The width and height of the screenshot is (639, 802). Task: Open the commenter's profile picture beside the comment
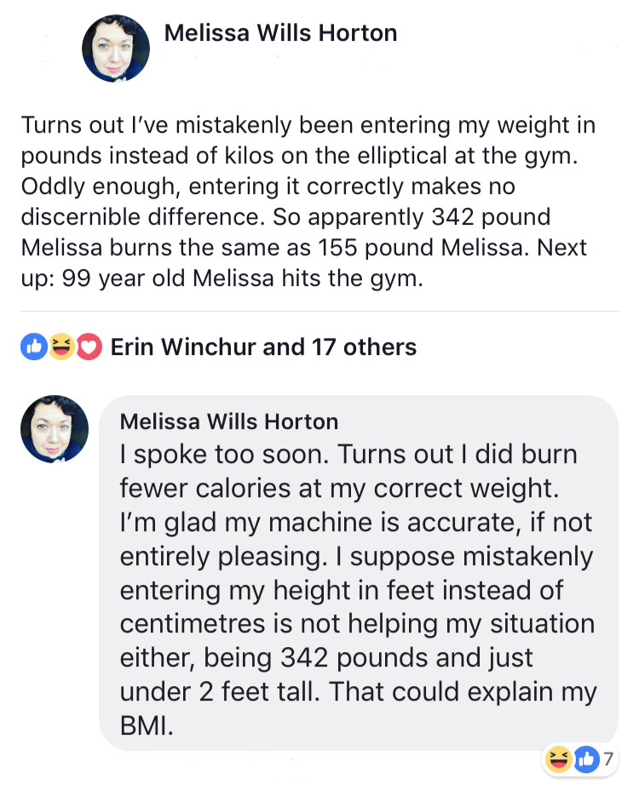(55, 429)
